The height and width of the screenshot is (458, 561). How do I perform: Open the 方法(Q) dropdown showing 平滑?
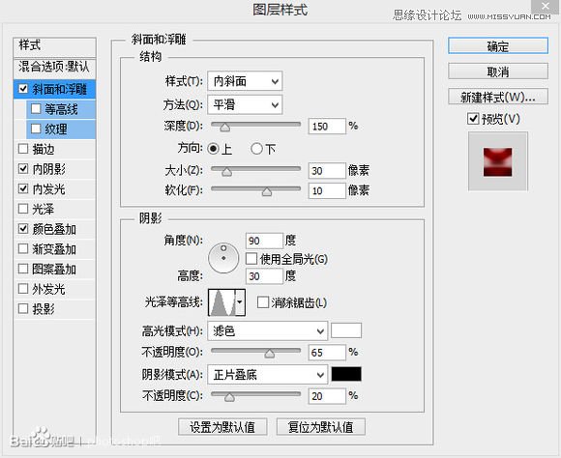[x=245, y=104]
